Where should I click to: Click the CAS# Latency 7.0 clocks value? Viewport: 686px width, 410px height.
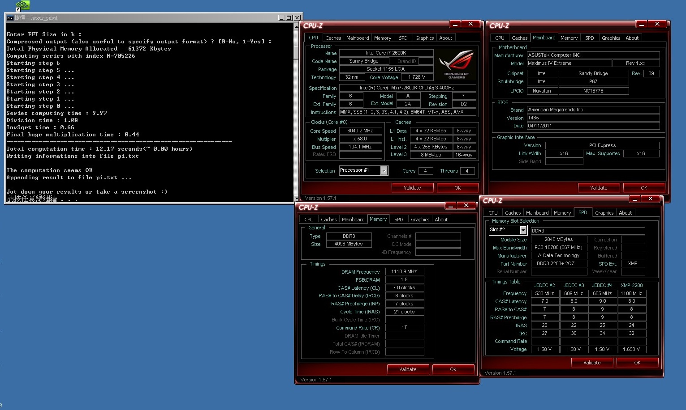[404, 287]
